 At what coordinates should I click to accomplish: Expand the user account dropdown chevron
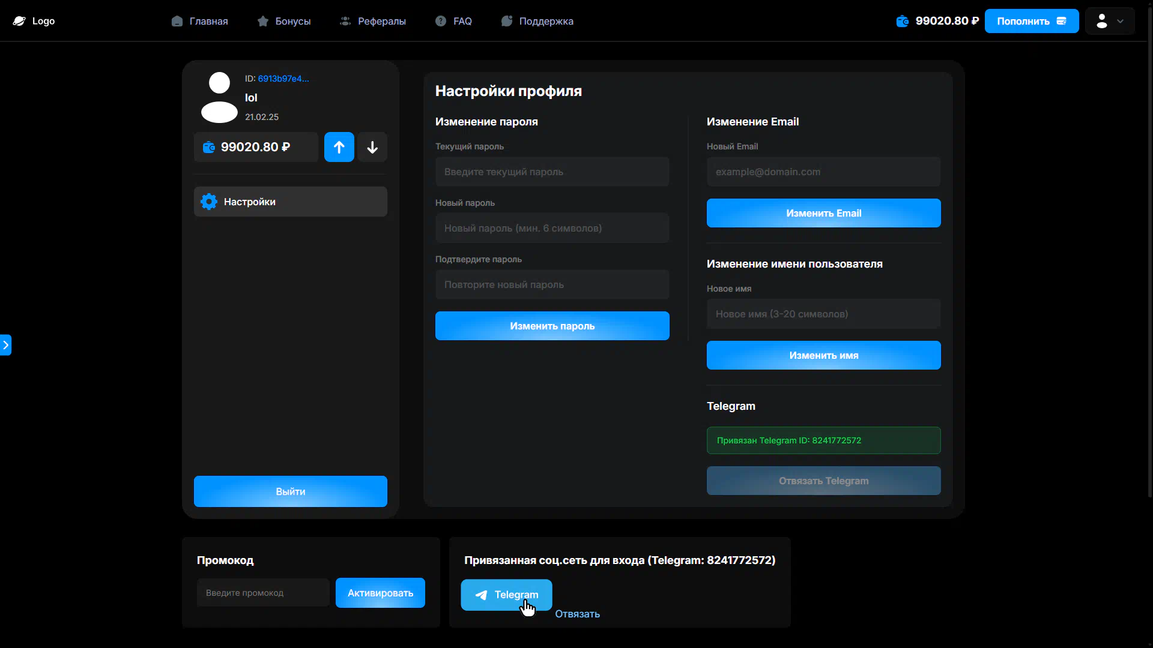[x=1120, y=21]
